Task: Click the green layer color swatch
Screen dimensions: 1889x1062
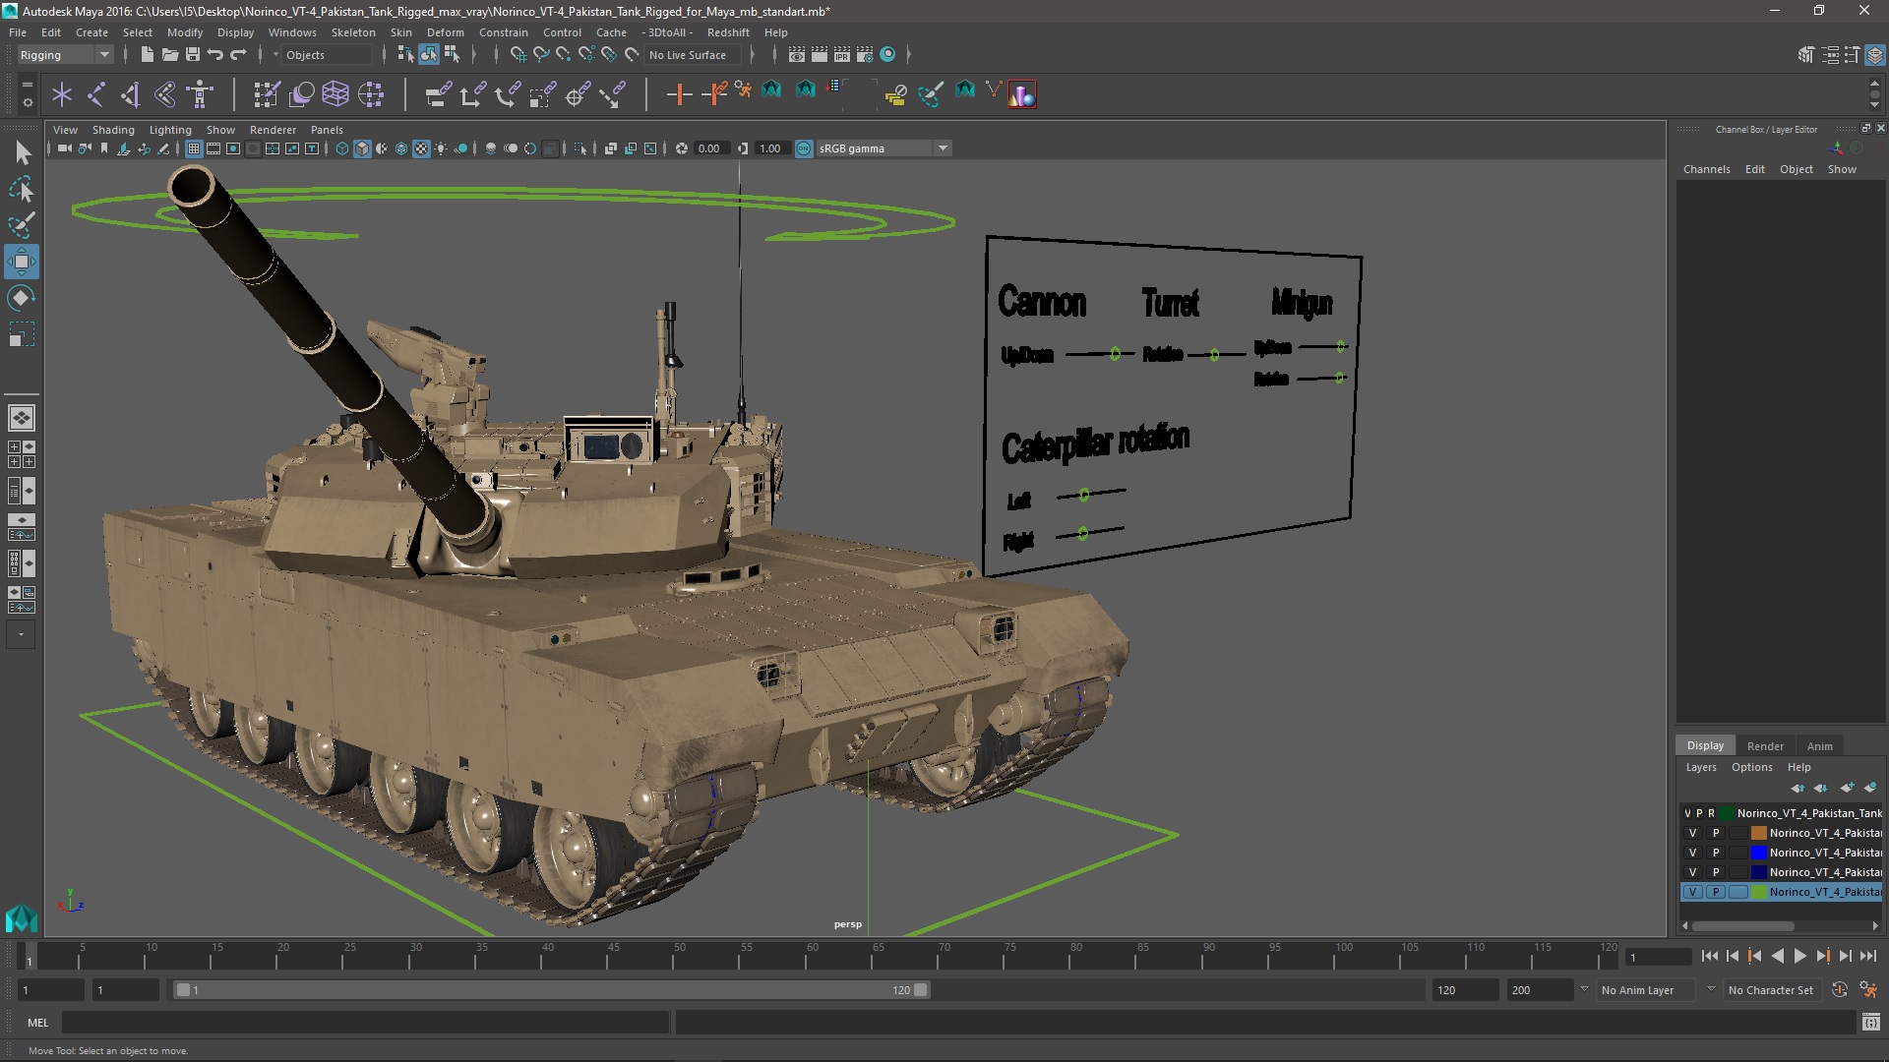Action: [1758, 892]
